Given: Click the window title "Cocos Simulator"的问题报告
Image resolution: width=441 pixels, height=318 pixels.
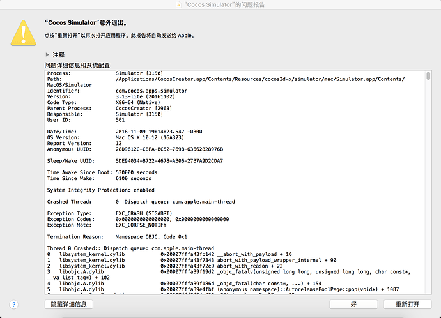Looking at the screenshot, I should point(224,4).
